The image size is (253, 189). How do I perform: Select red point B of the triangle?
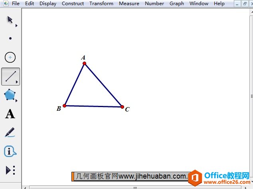click(x=64, y=106)
